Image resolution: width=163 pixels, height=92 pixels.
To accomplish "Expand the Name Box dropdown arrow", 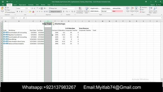I will (x=10, y=18).
